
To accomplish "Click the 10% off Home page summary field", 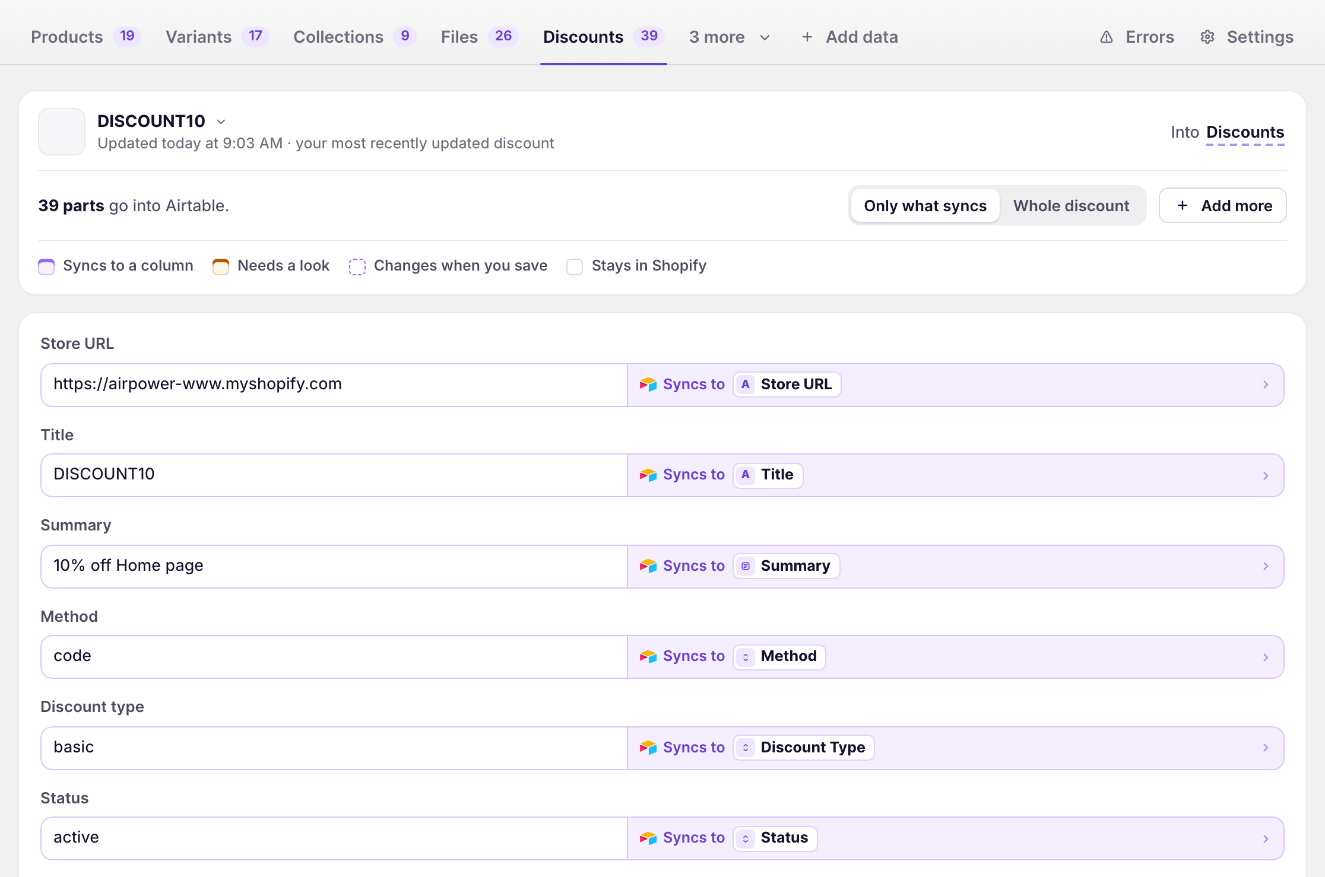I will (334, 566).
